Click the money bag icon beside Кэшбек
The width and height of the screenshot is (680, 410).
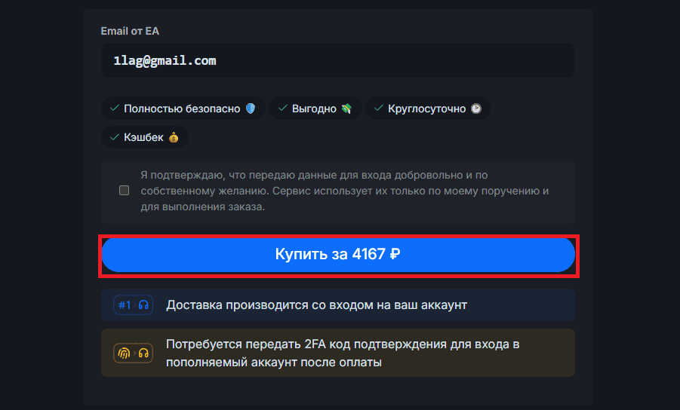(x=174, y=137)
